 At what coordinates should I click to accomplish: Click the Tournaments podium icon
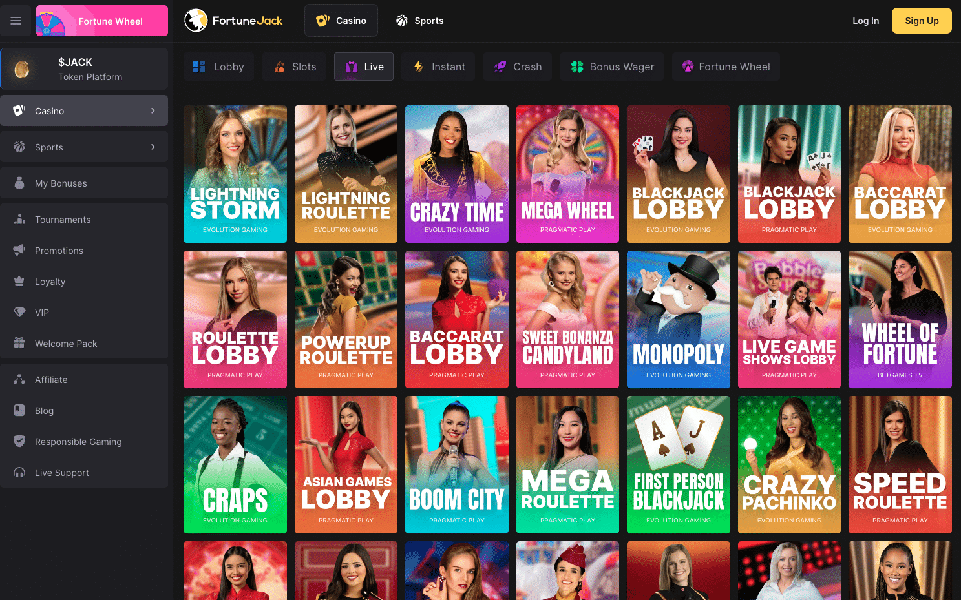coord(19,219)
